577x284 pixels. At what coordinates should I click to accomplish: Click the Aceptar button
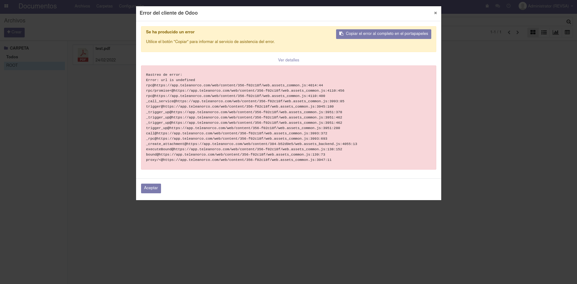(x=151, y=188)
